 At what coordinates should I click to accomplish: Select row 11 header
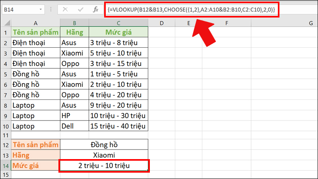[x=6, y=135]
